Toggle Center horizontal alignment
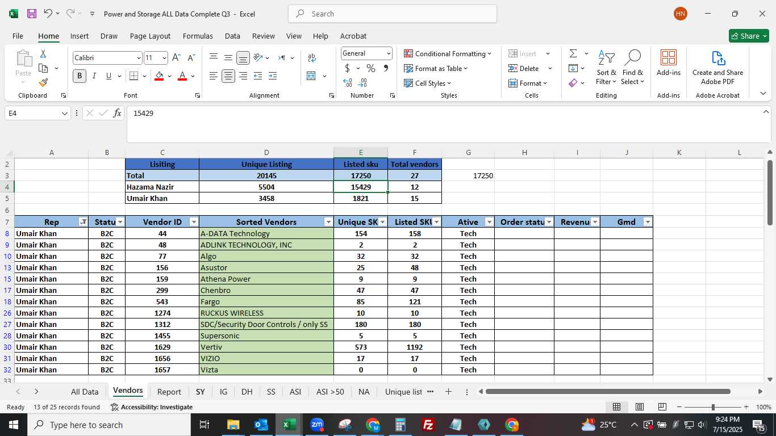The image size is (776, 436). tap(228, 76)
